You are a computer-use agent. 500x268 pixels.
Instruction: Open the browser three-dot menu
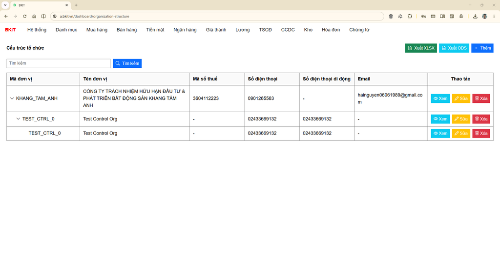(x=494, y=16)
